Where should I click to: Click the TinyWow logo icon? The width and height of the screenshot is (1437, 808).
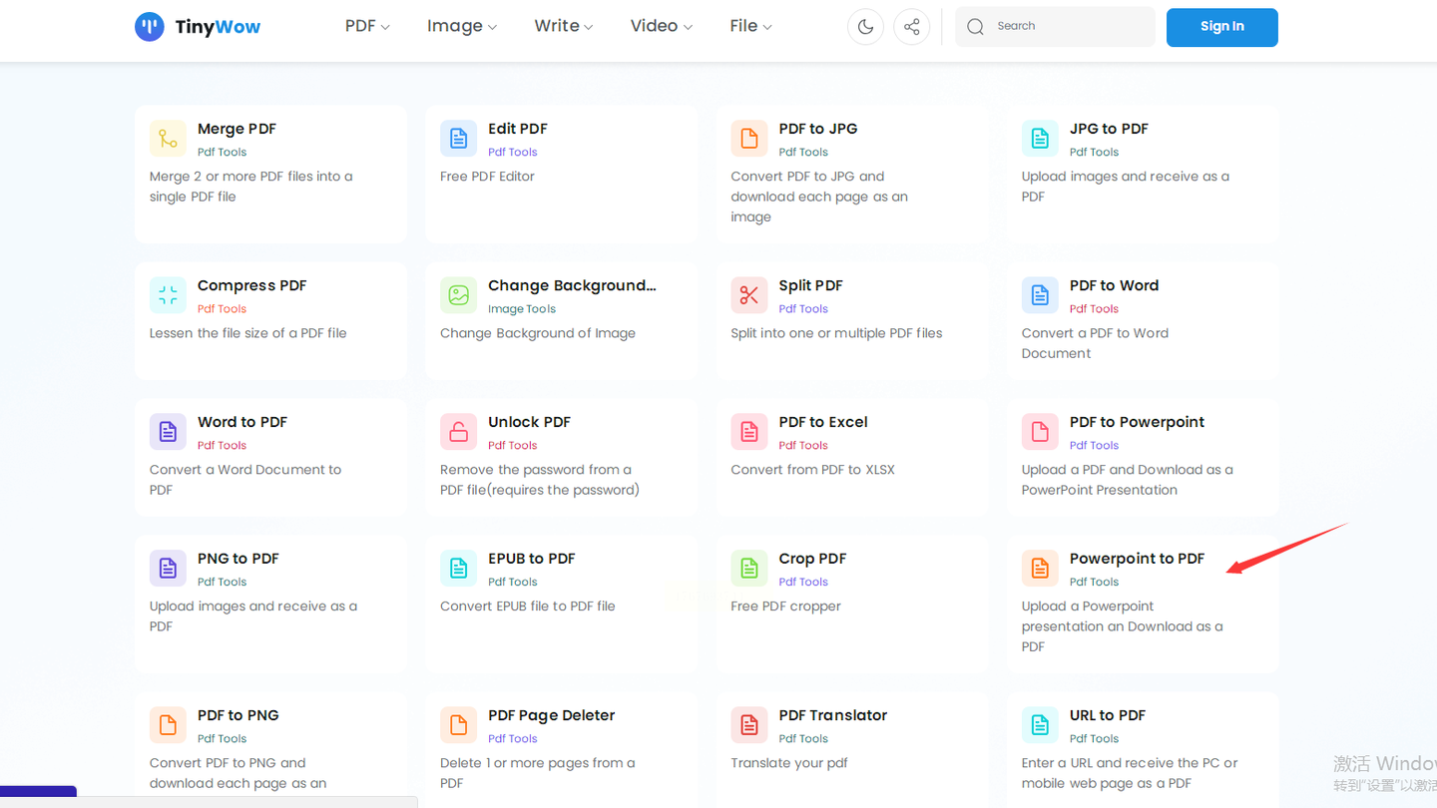point(150,27)
